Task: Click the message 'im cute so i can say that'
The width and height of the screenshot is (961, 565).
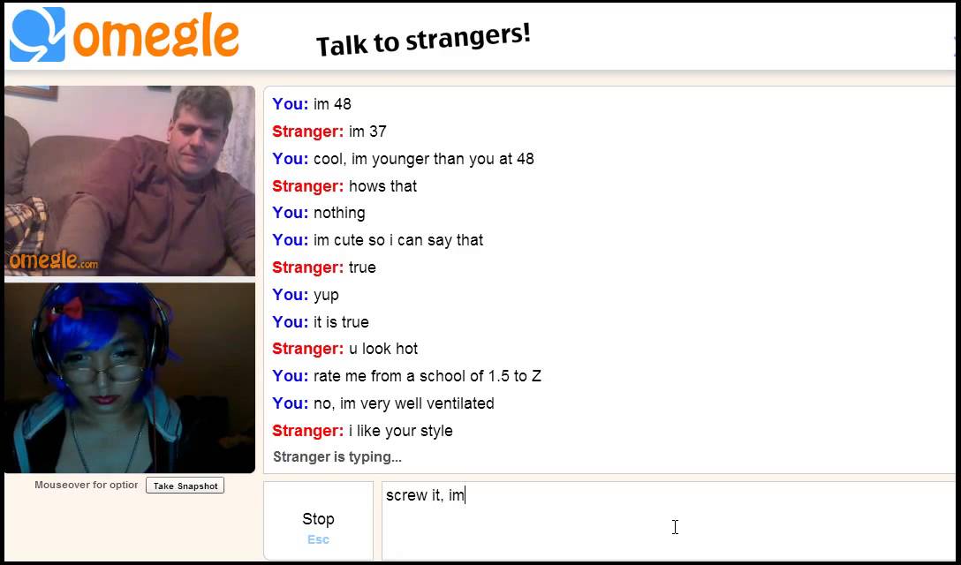Action: (x=398, y=240)
